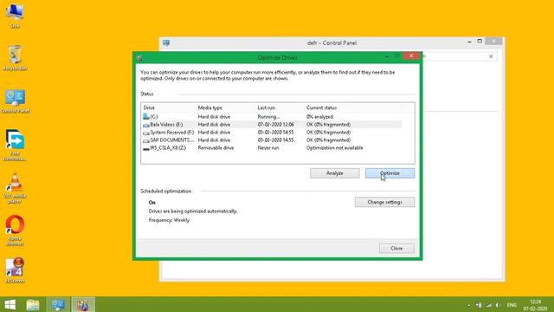Click the ENG language indicator
The width and height of the screenshot is (554, 312).
coord(512,305)
